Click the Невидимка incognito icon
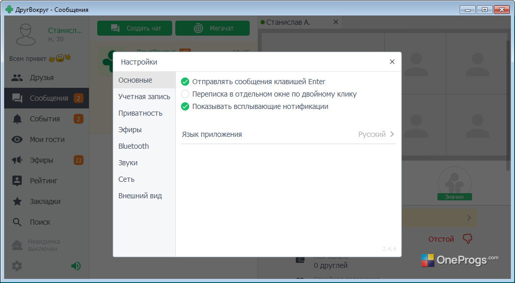 coord(17,245)
